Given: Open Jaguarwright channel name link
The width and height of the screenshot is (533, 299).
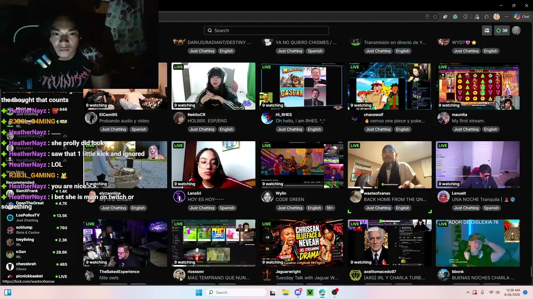Looking at the screenshot, I should 288,272.
